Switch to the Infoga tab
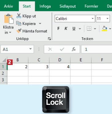112x114 pixels. [x=45, y=6]
